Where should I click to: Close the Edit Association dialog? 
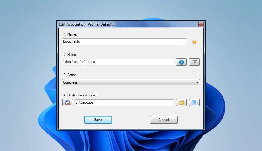(x=201, y=24)
